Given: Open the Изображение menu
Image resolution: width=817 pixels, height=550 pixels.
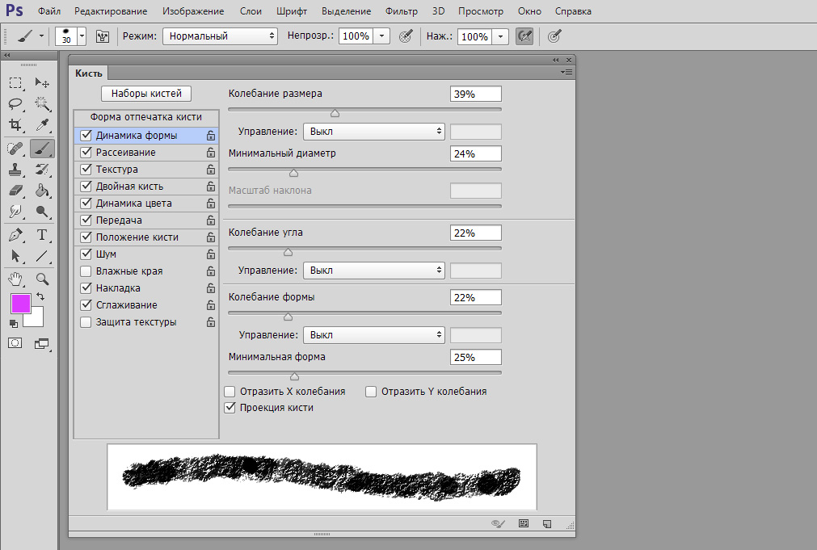Looking at the screenshot, I should pos(193,11).
